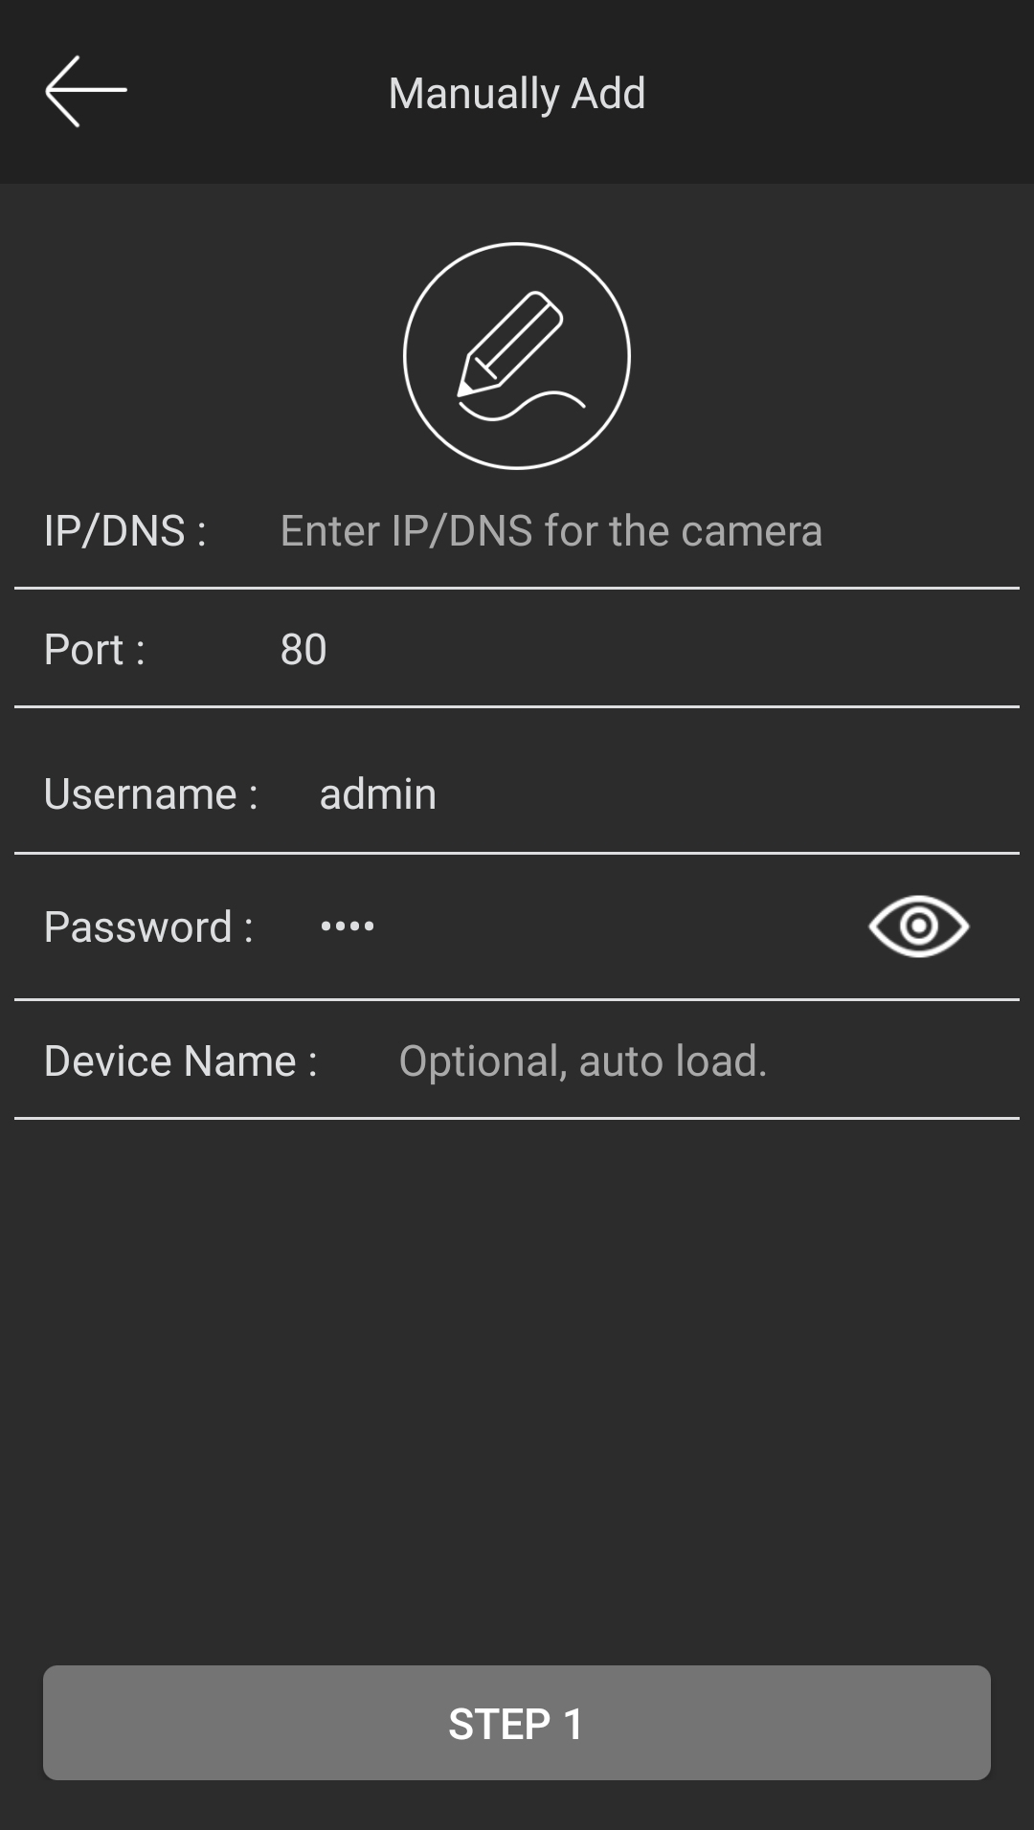Tap the STEP 1 button
Viewport: 1034px width, 1830px height.
click(517, 1723)
